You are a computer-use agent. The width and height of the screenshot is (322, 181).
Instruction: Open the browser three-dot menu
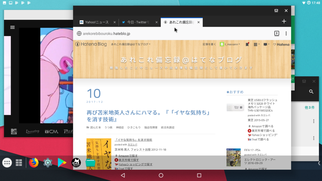286,33
